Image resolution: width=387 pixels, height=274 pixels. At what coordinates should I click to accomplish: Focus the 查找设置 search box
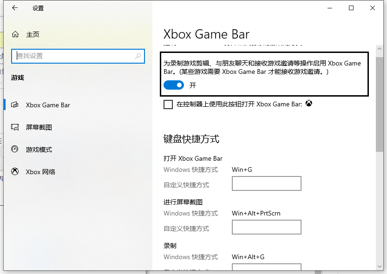point(78,56)
